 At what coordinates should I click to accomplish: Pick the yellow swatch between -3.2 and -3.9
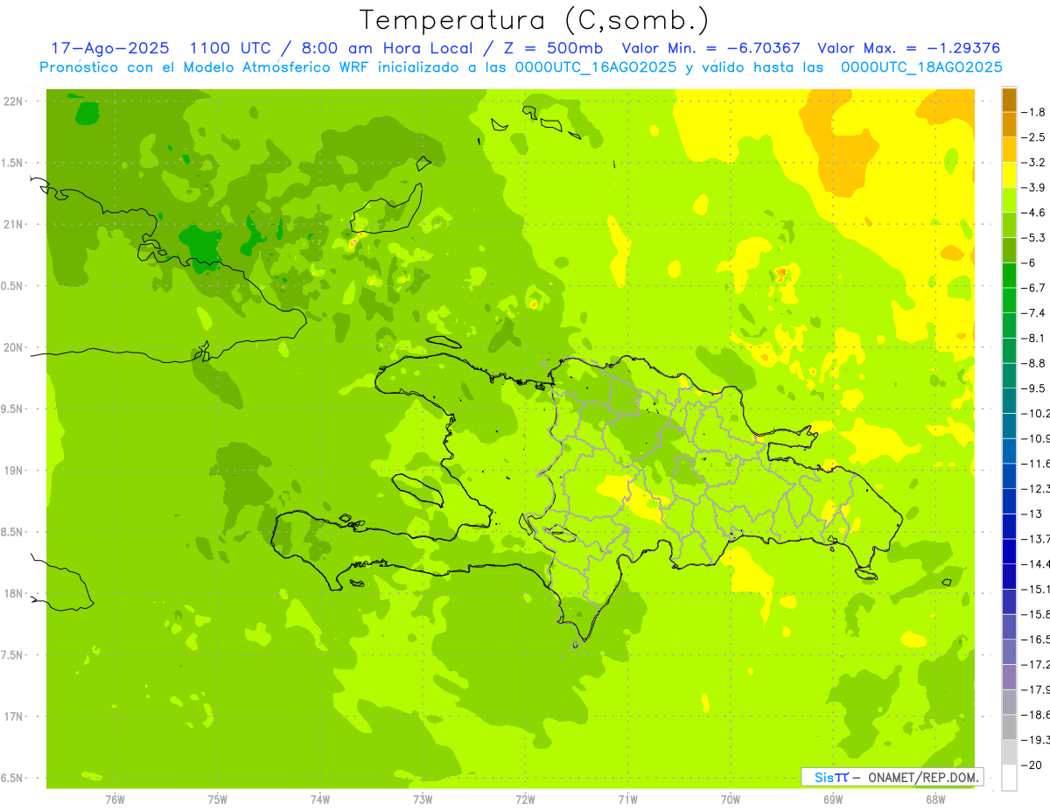point(1009,175)
